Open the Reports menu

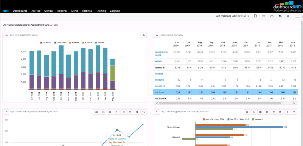pos(62,11)
